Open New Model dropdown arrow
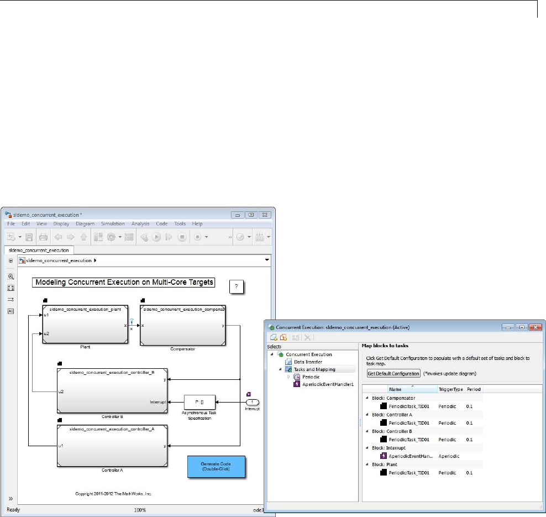 (x=20, y=237)
